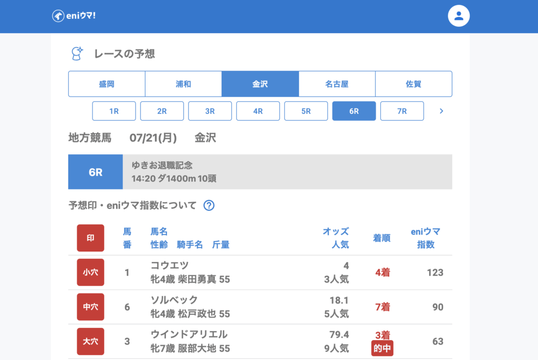The height and width of the screenshot is (360, 538).
Task: Switch to race 5R
Action: tap(306, 111)
